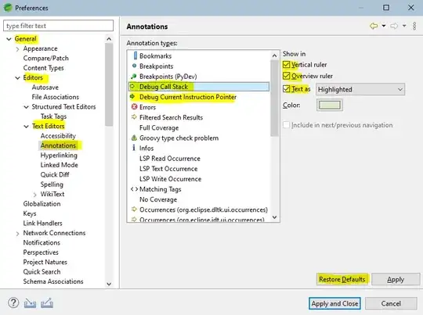Click the annotation list scrollbar down arrow

tap(275, 217)
